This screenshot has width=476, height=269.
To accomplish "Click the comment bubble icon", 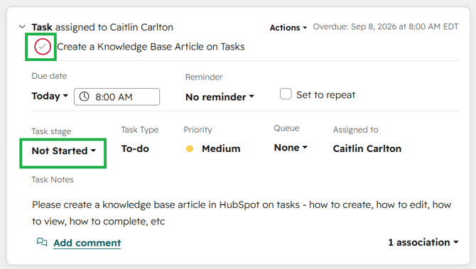I will (42, 242).
